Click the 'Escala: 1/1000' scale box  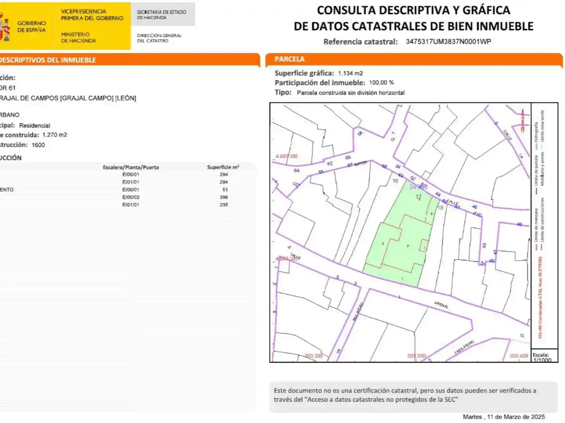[x=545, y=356]
